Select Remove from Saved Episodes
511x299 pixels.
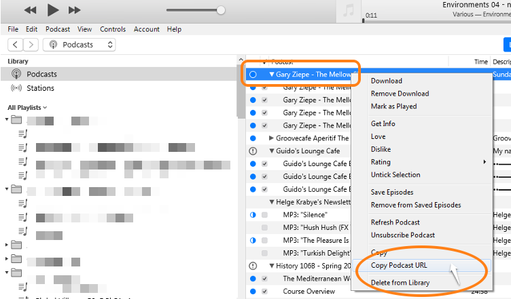click(x=416, y=205)
